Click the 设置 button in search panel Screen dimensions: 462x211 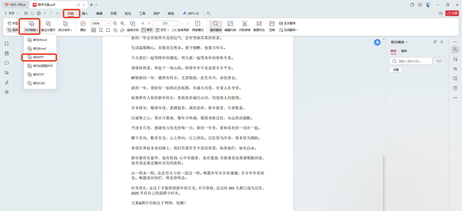click(x=396, y=70)
